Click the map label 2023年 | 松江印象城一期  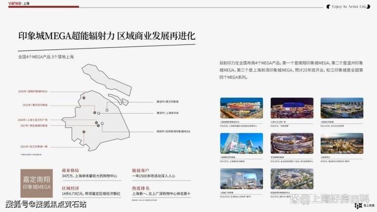point(34,147)
